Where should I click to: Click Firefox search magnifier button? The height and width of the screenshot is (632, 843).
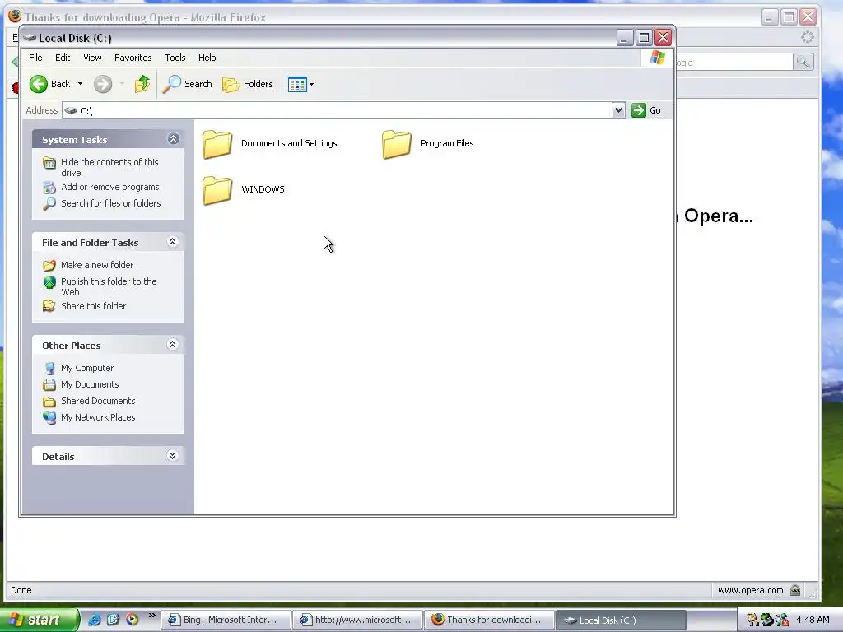(x=803, y=63)
